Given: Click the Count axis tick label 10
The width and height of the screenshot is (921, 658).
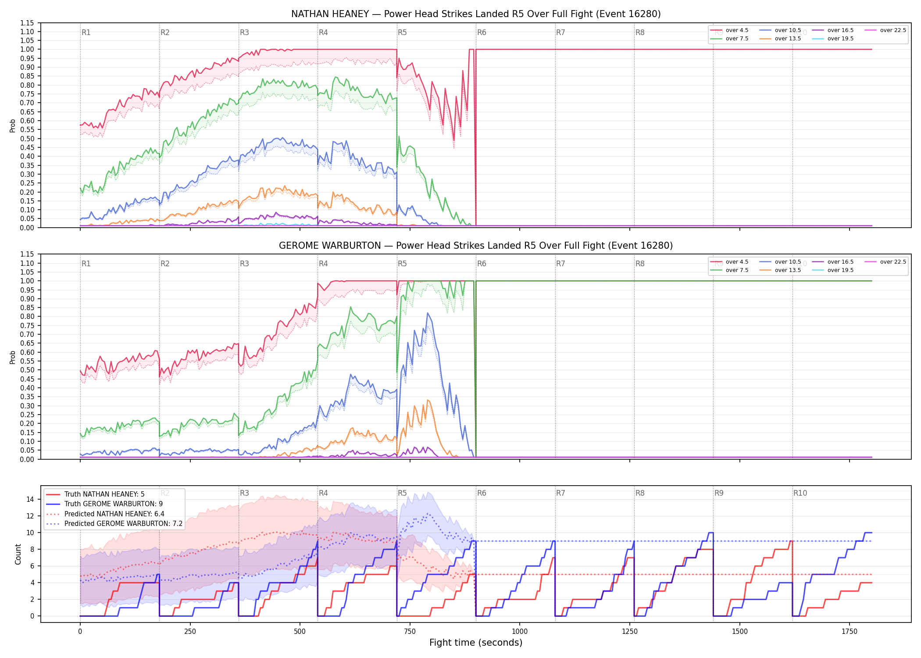Looking at the screenshot, I should click(30, 533).
